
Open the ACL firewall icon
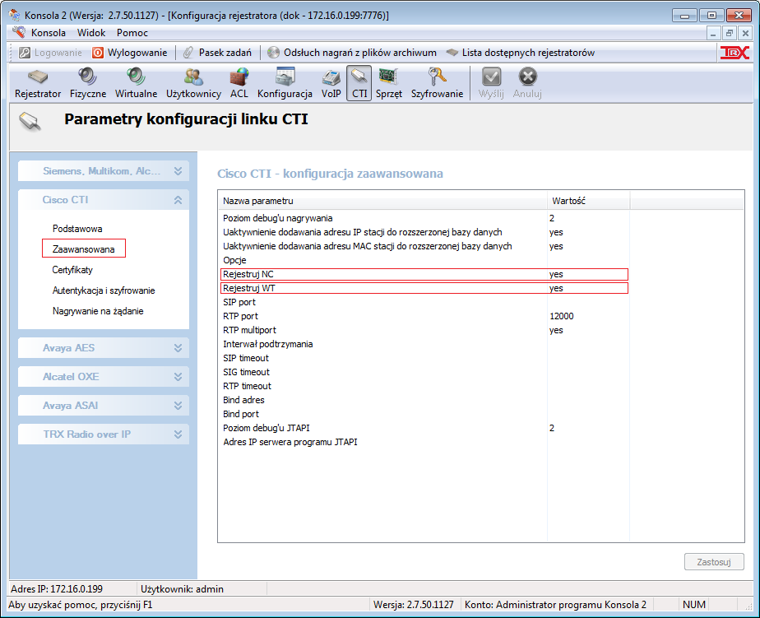(239, 83)
